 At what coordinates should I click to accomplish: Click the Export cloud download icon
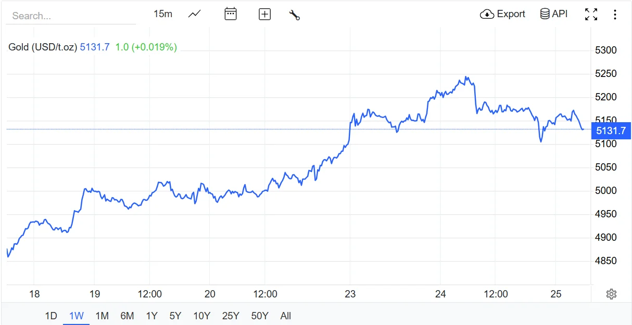[x=487, y=14]
